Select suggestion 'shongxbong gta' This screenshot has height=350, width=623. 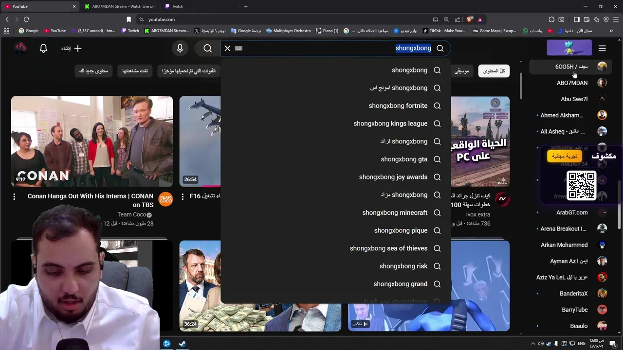(336, 159)
